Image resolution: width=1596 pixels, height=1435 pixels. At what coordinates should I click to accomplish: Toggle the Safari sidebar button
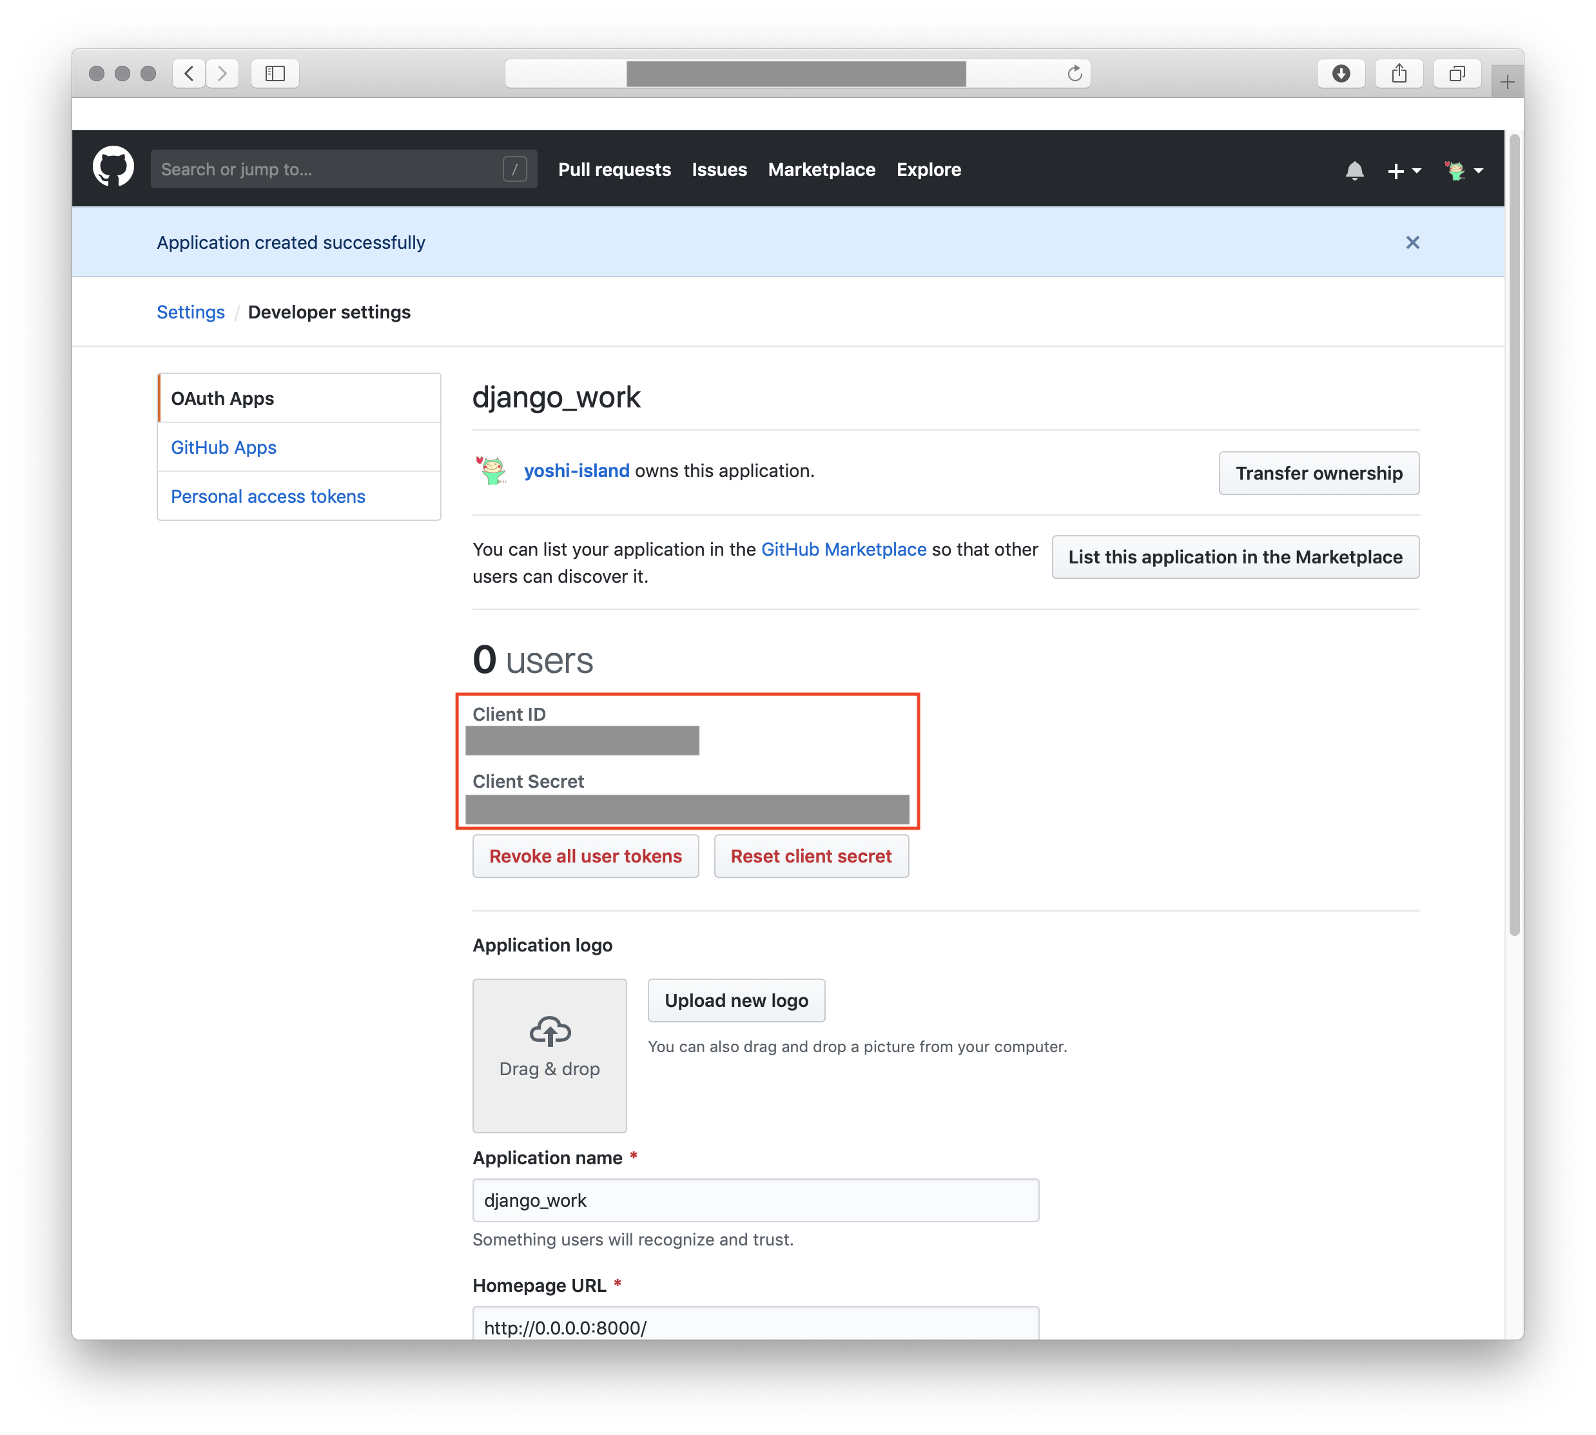click(275, 73)
